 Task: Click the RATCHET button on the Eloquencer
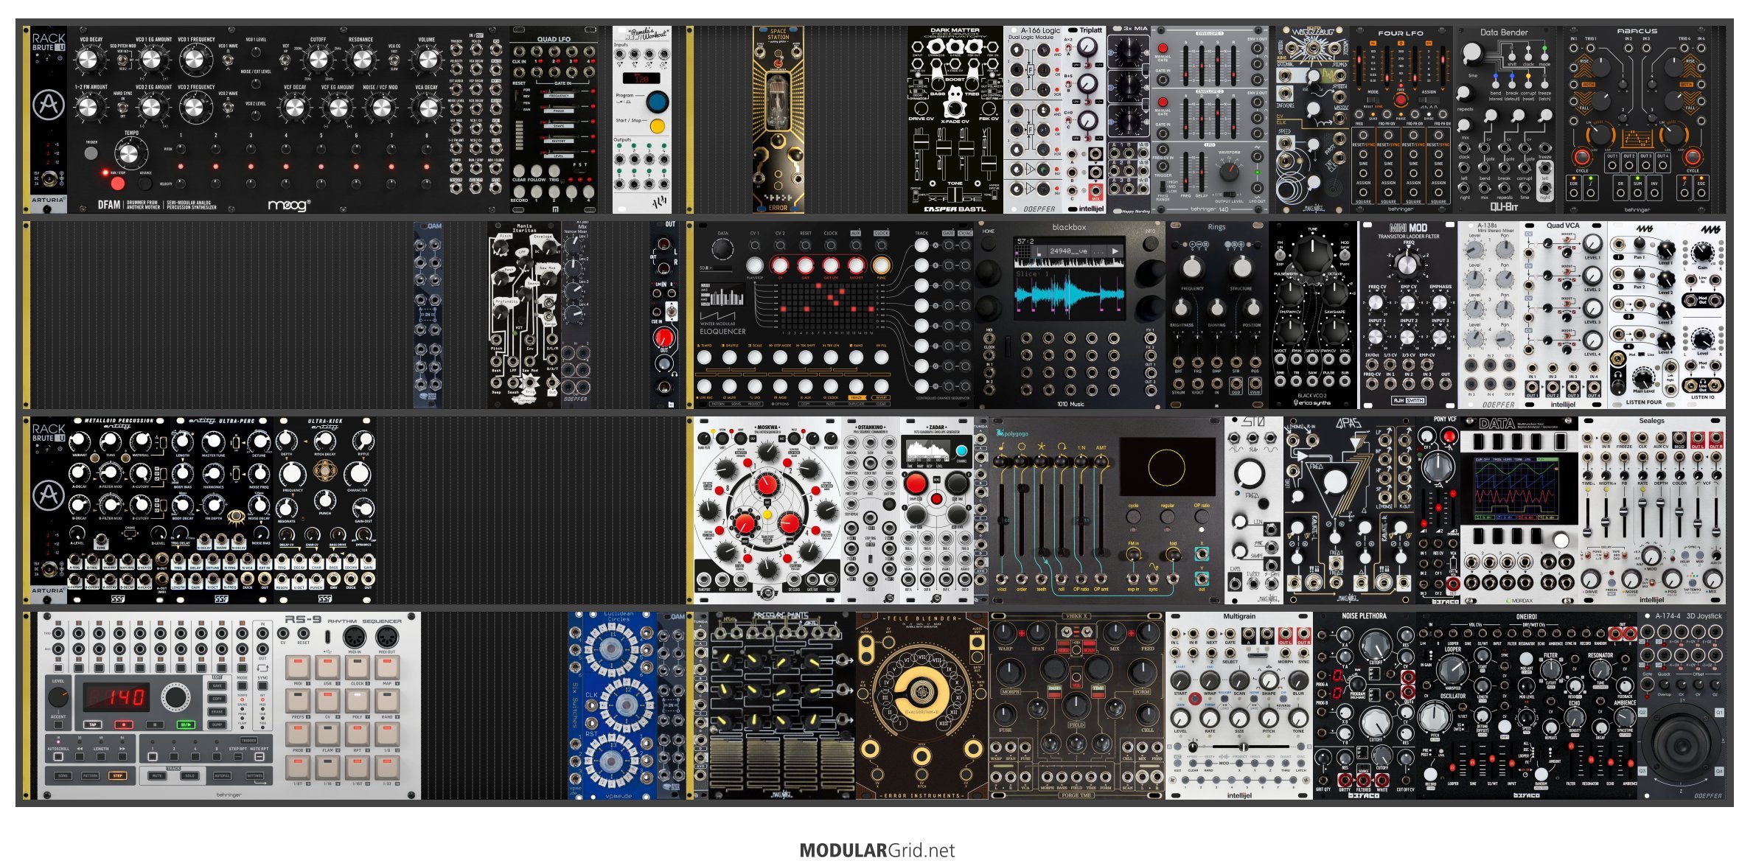coord(855,265)
